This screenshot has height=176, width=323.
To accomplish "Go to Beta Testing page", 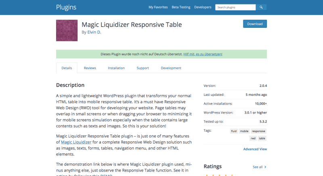I will coord(181,7).
